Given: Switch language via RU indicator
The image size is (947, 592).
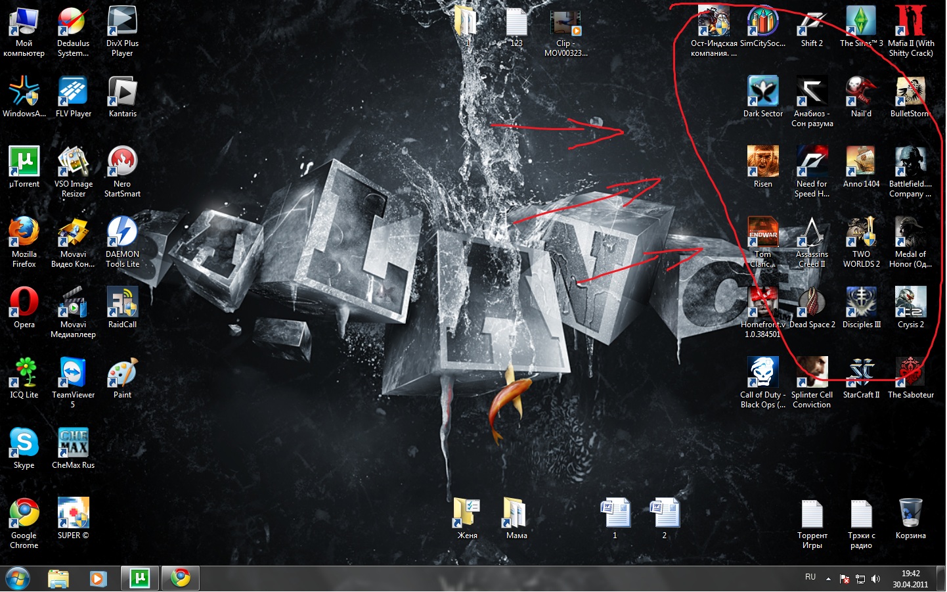Looking at the screenshot, I should (x=810, y=577).
